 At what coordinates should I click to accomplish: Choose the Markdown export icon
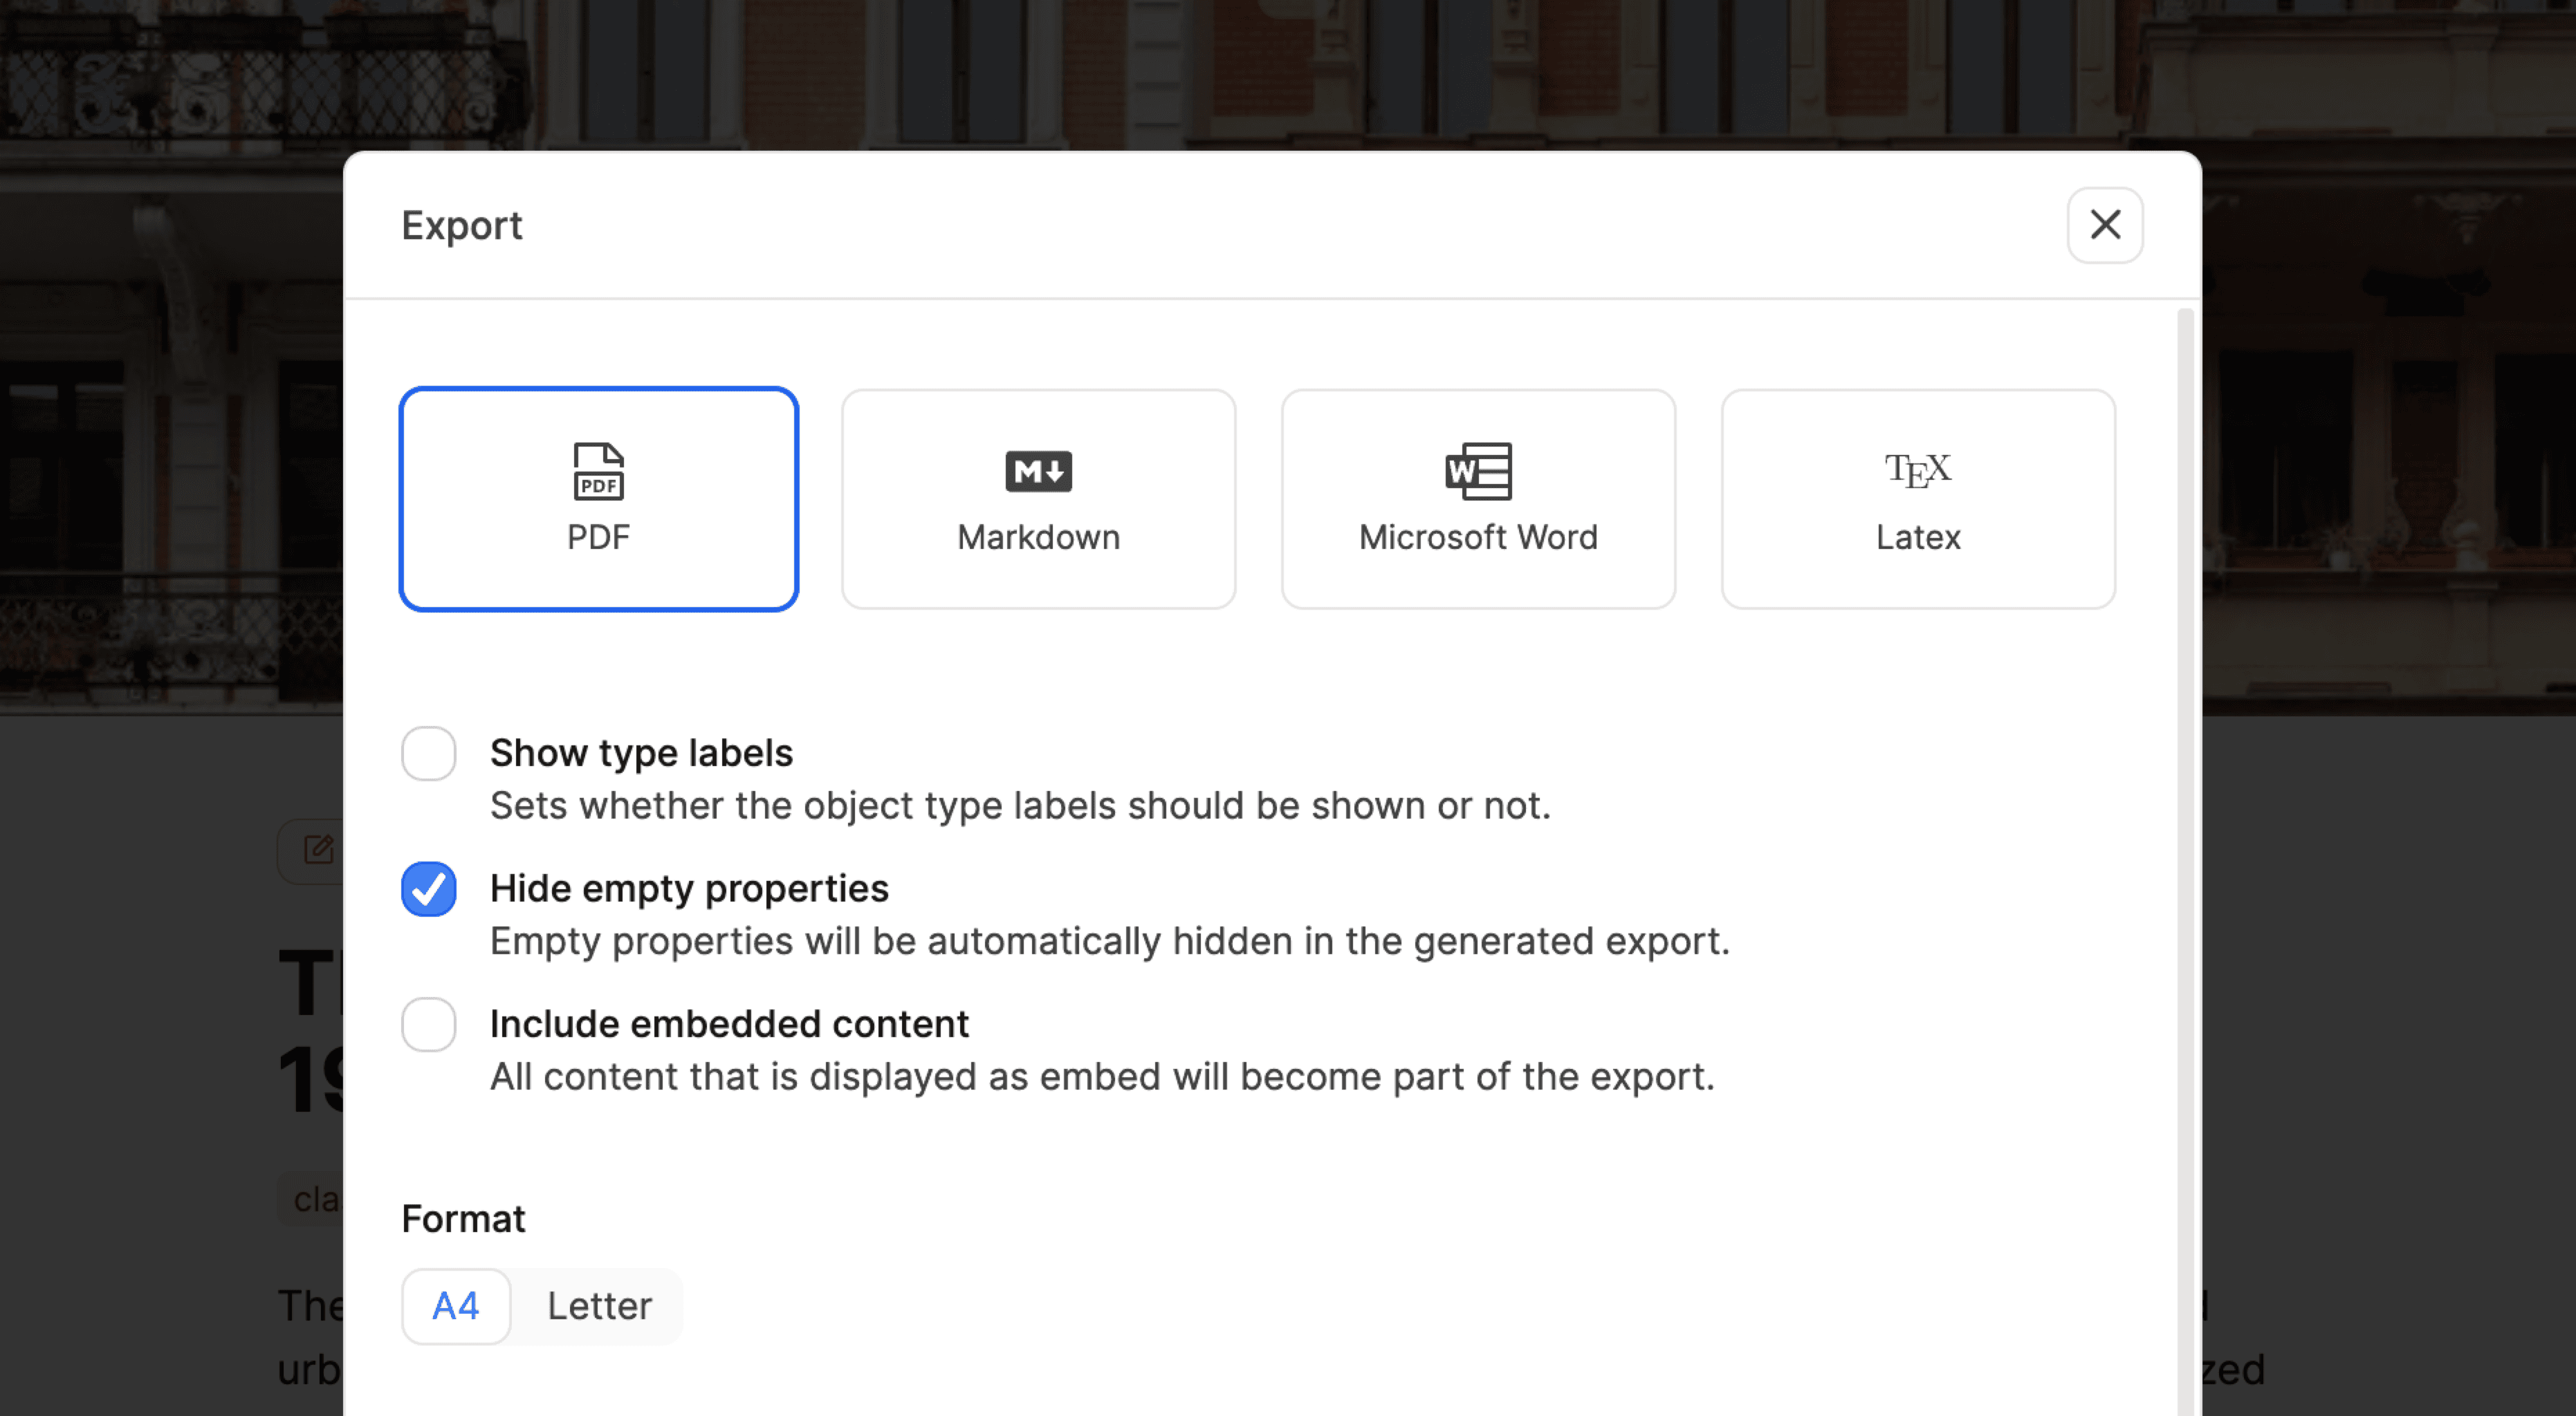click(1037, 471)
